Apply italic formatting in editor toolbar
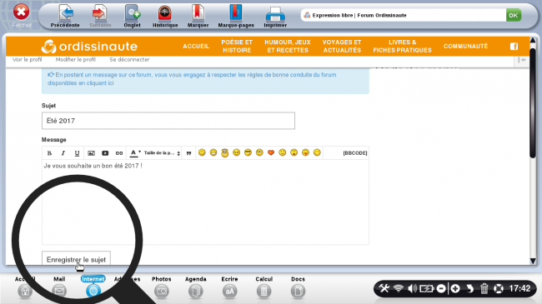 point(63,153)
